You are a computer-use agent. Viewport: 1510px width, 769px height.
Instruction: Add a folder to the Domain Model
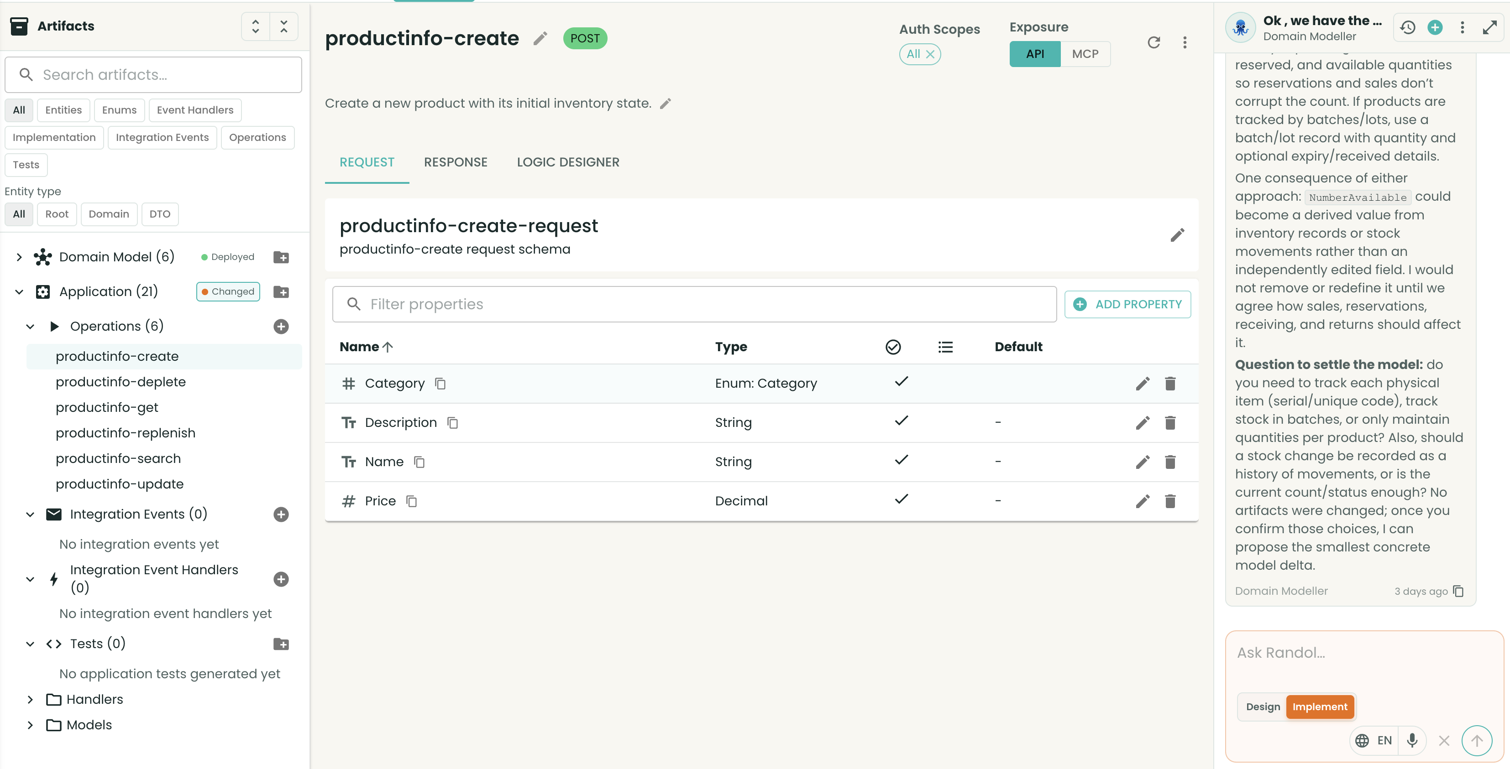[281, 257]
